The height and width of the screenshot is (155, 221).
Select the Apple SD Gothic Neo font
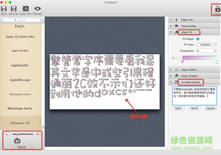(20, 37)
